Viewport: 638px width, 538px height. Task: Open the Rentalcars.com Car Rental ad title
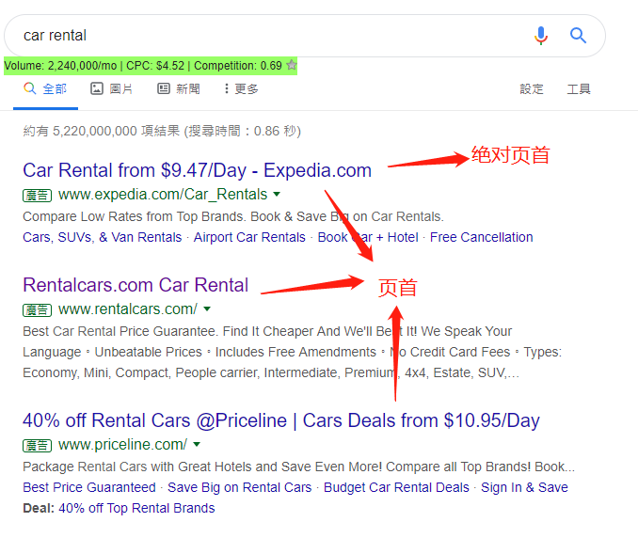click(x=136, y=285)
